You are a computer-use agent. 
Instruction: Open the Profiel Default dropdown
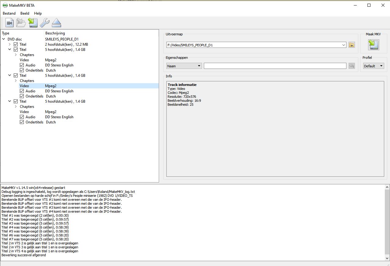374,66
